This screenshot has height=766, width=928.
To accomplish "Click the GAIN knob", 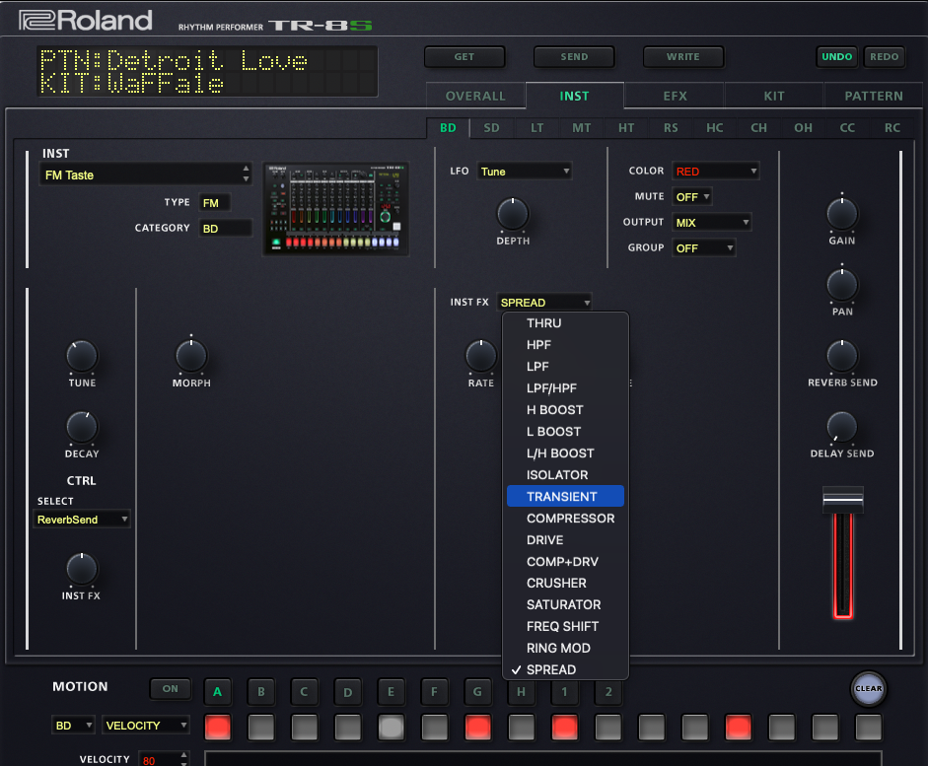I will tap(841, 214).
